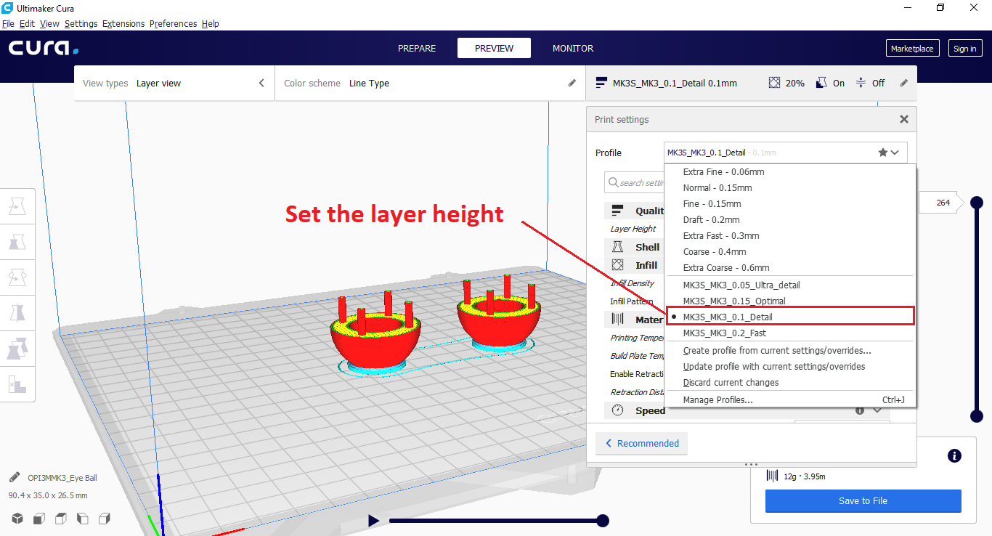Select the Normal - 0.15mm profile
992x536 pixels.
[791, 188]
